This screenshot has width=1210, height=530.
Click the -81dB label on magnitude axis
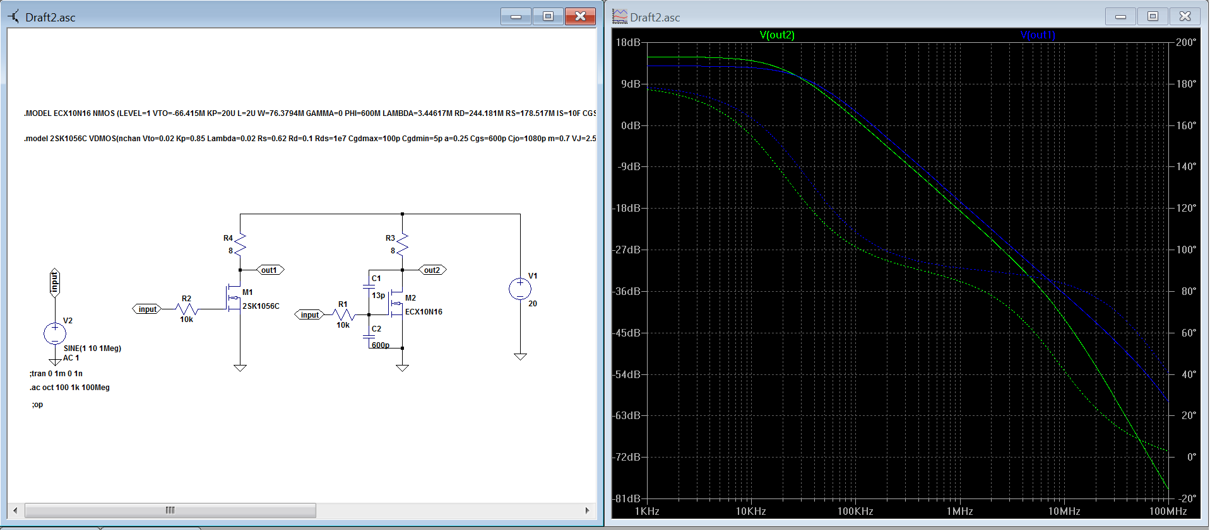pos(626,498)
